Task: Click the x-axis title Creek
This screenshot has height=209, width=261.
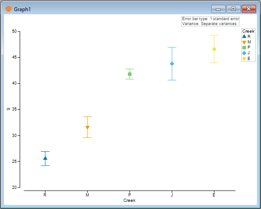Action: (130, 200)
